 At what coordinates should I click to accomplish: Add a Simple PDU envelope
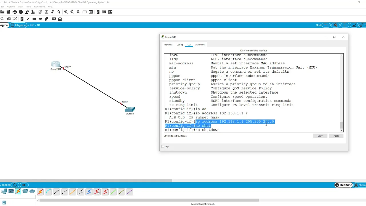click(54, 19)
